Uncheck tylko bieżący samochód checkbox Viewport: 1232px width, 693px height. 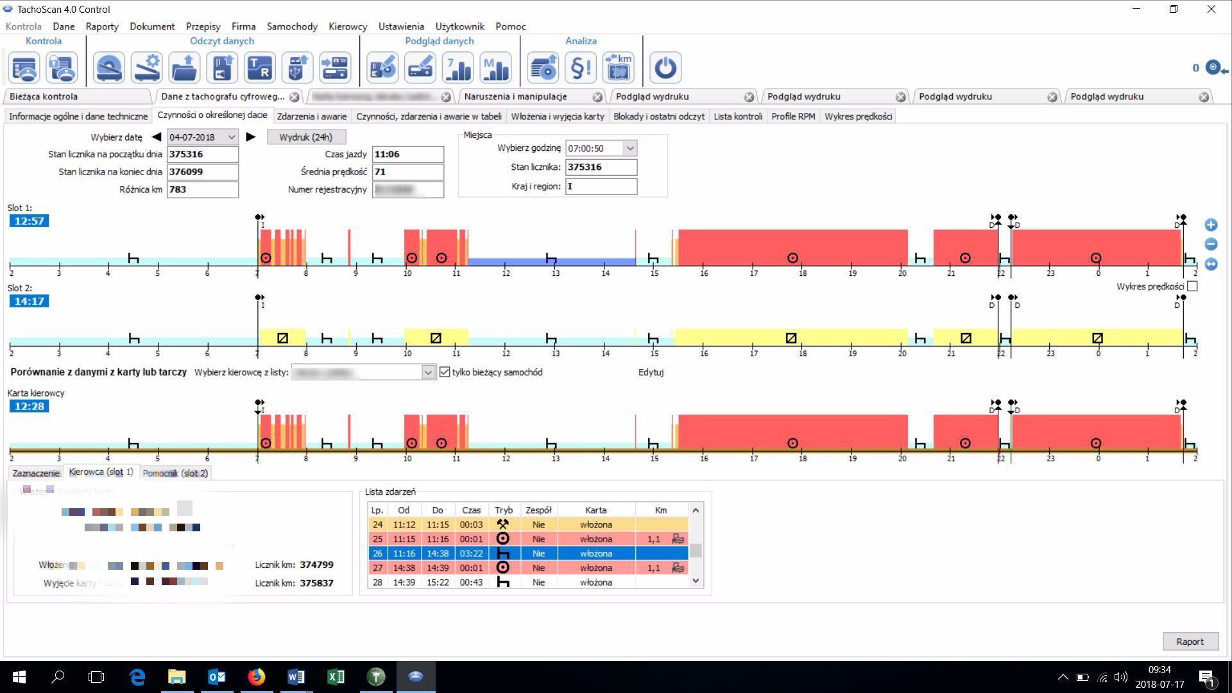coord(445,372)
